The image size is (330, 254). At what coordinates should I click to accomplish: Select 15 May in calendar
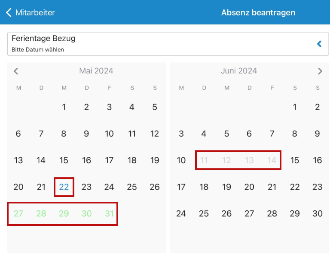tap(64, 161)
